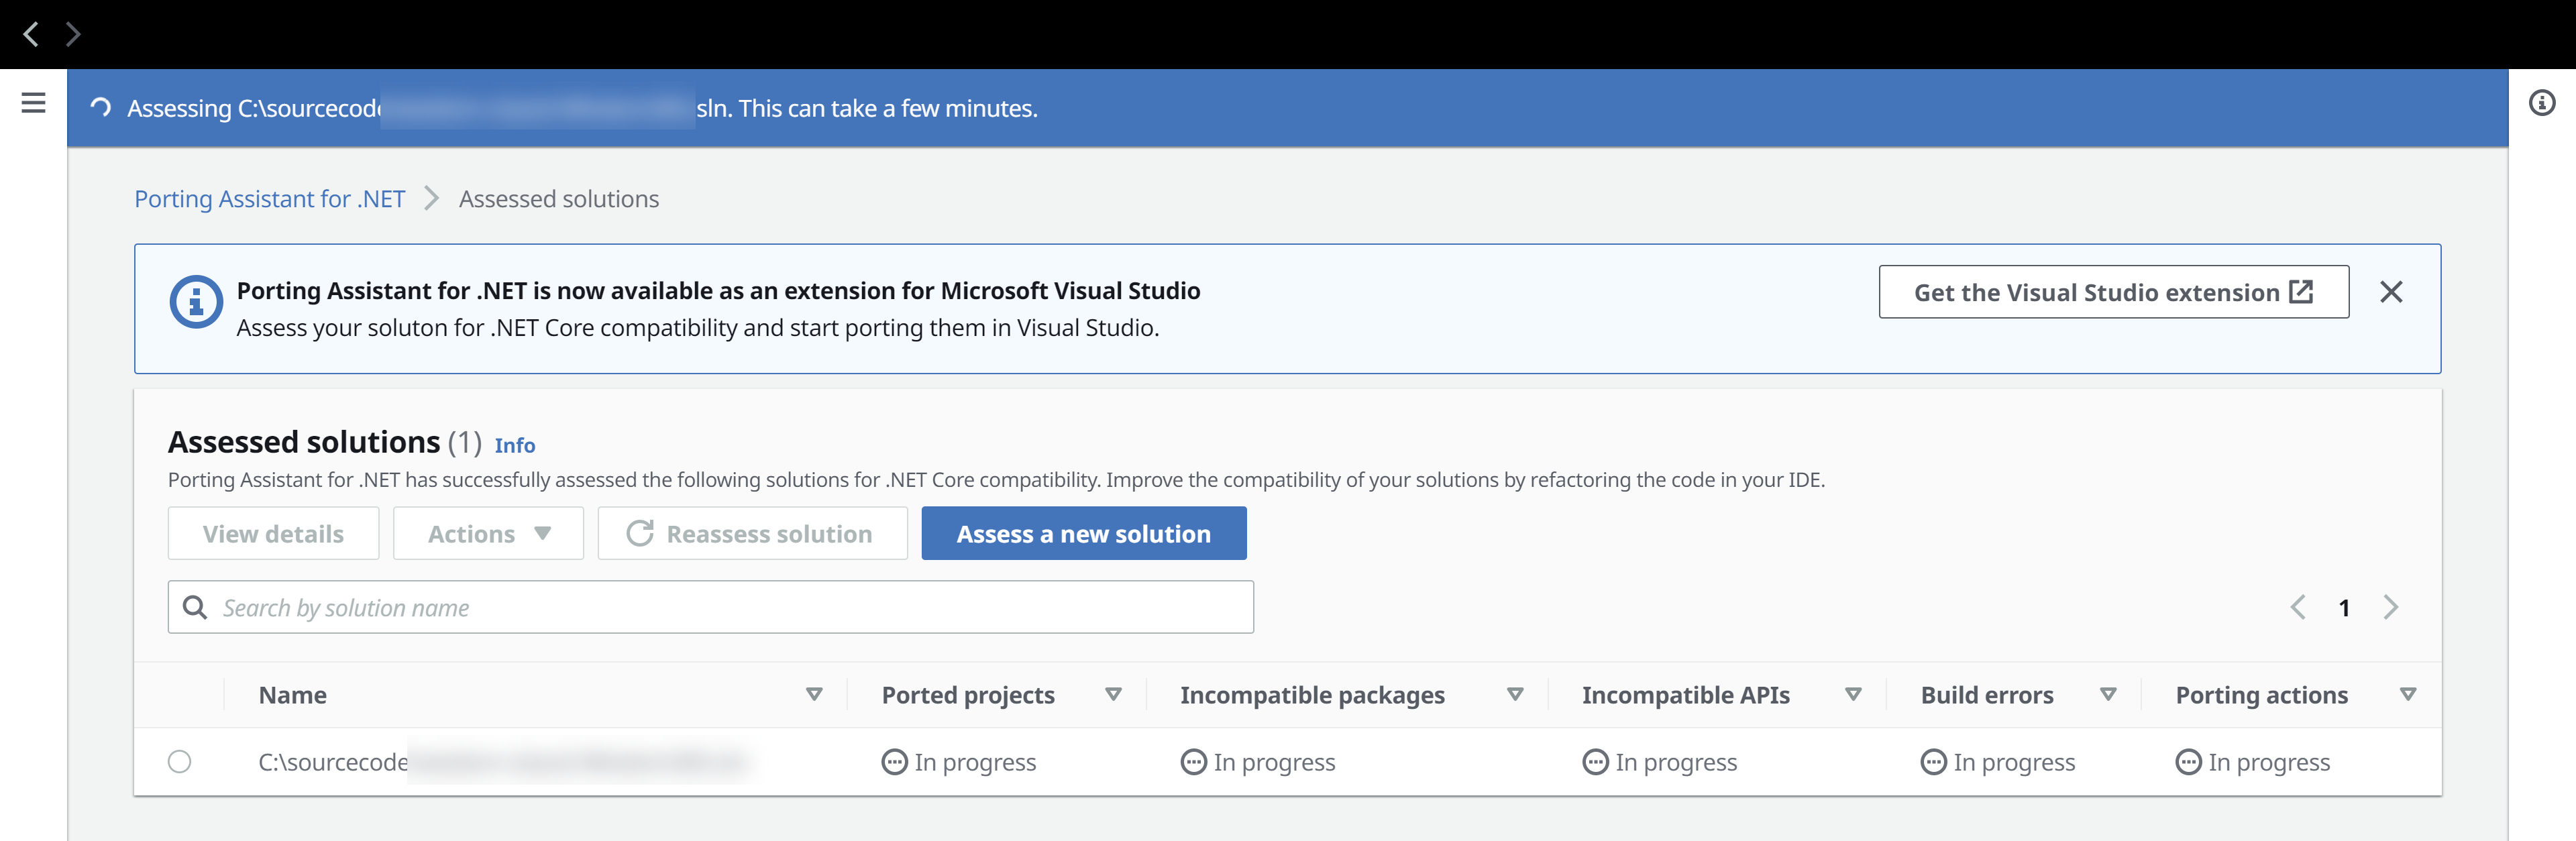Go to previous page of results
2576x841 pixels.
tap(2297, 608)
